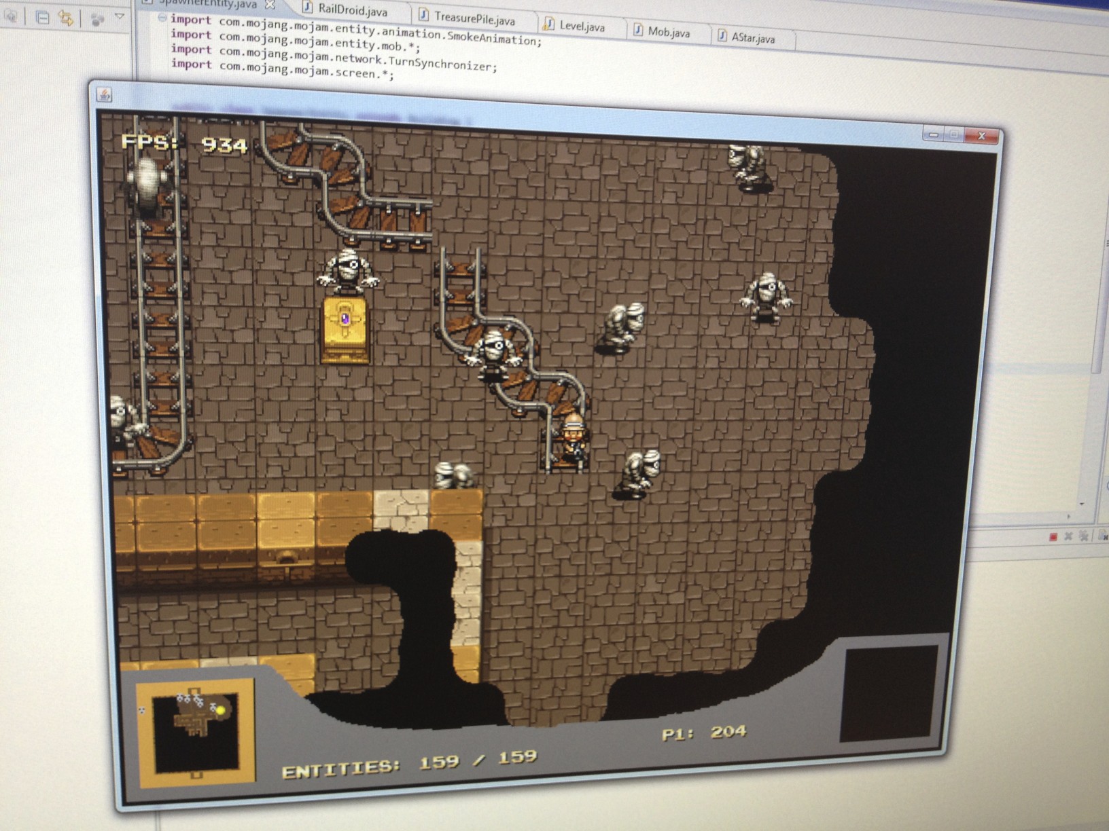Click the Remove All Terminated Launches icon
This screenshot has height=831, width=1109.
pos(1084,536)
